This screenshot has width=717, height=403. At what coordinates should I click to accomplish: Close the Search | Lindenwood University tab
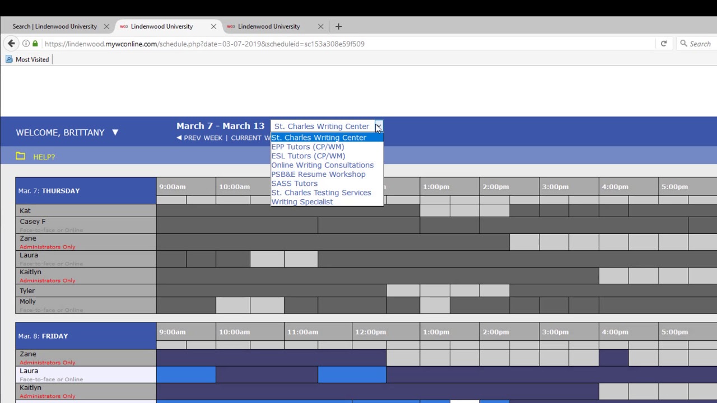106,26
